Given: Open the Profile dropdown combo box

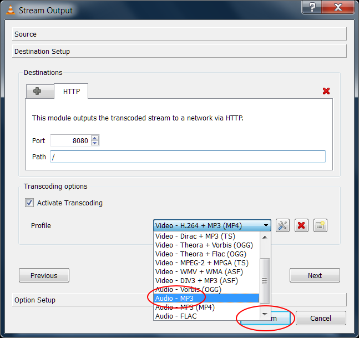Looking at the screenshot, I should pos(212,225).
